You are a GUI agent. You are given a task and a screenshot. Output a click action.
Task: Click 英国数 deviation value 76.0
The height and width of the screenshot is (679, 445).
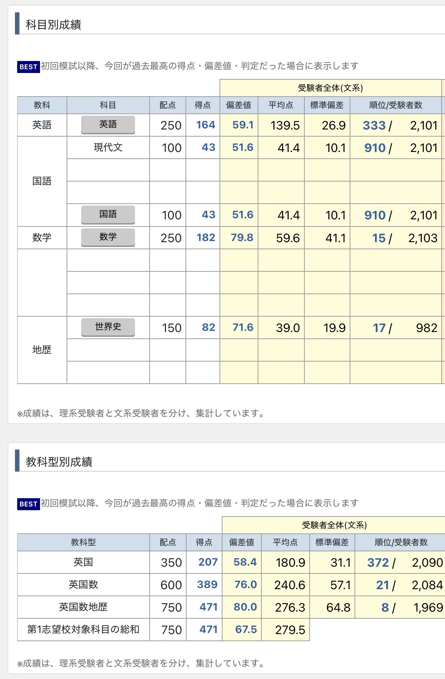click(x=246, y=585)
